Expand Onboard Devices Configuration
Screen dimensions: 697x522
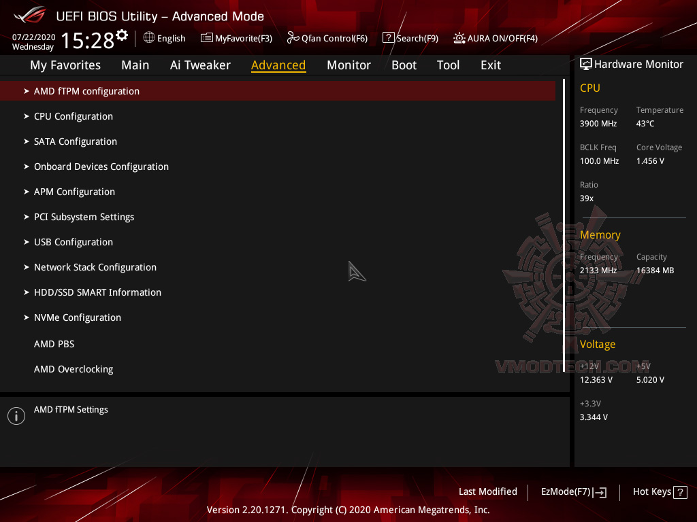click(101, 166)
